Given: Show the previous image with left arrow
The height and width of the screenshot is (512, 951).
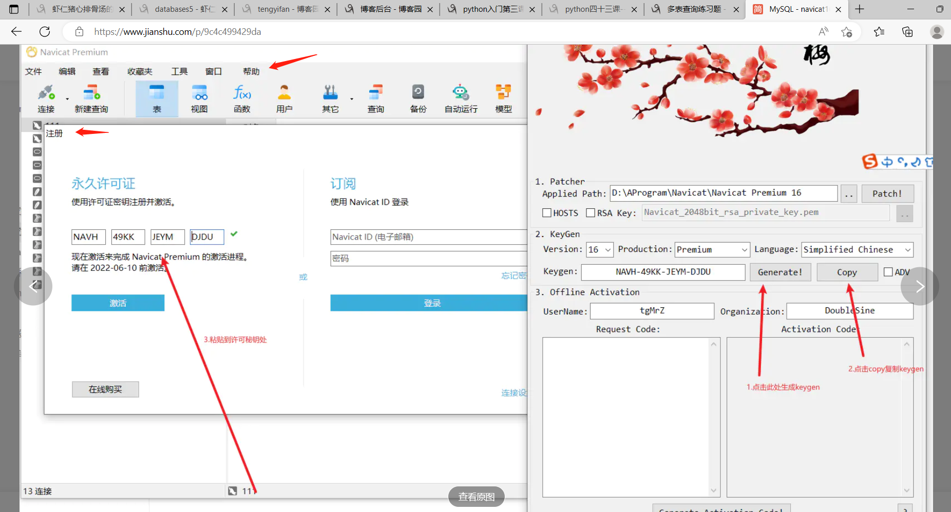Looking at the screenshot, I should click(33, 286).
